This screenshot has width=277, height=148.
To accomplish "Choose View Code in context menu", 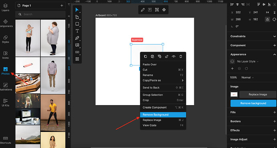I will pyautogui.click(x=163, y=126).
